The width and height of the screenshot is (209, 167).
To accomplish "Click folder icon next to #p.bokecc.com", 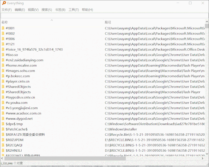I will pos(3,76).
